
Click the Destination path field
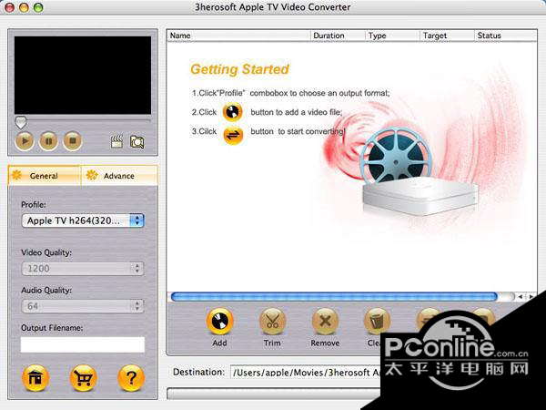(306, 373)
